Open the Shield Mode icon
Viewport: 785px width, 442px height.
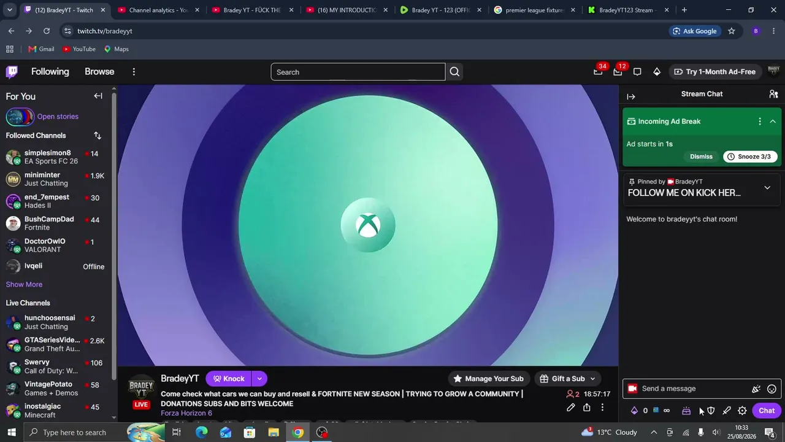[711, 411]
